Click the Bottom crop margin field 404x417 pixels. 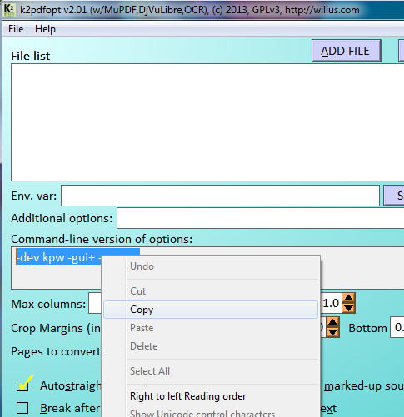[x=397, y=327]
